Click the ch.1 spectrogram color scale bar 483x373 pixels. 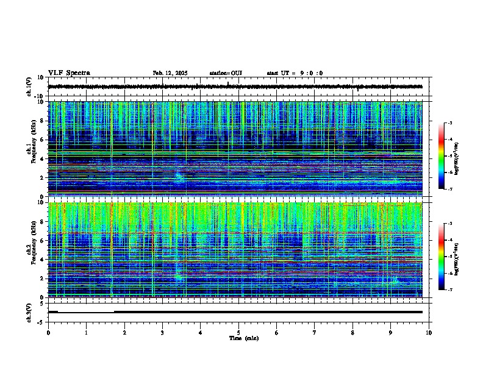coord(441,156)
